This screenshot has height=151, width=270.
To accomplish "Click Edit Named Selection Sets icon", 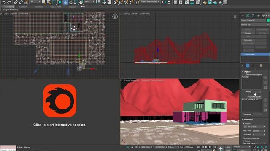I will coord(138,2).
